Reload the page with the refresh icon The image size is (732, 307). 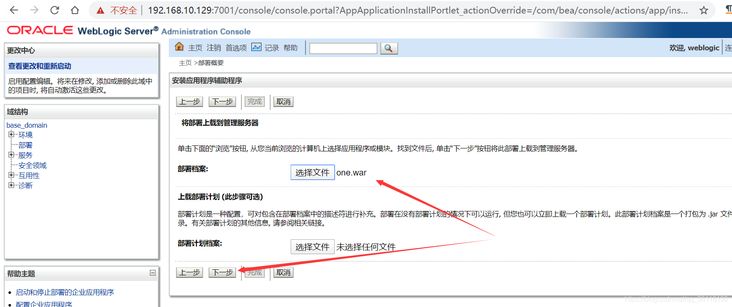[x=55, y=10]
